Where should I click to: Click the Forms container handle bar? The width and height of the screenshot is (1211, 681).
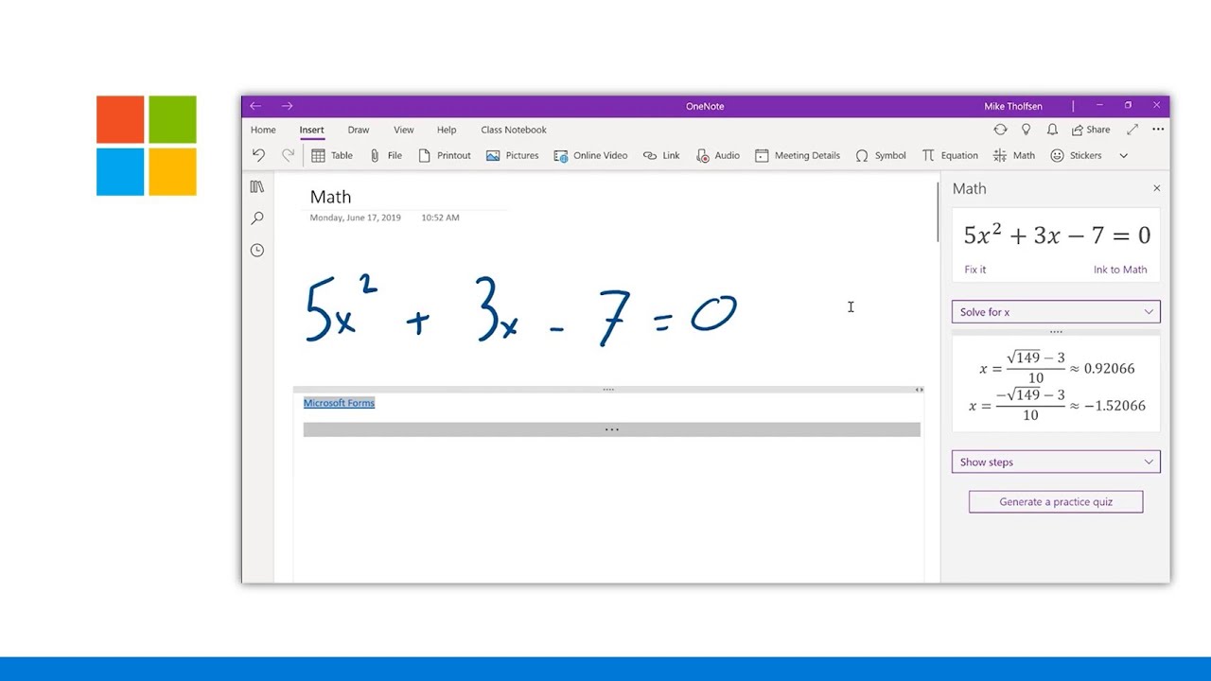point(608,389)
